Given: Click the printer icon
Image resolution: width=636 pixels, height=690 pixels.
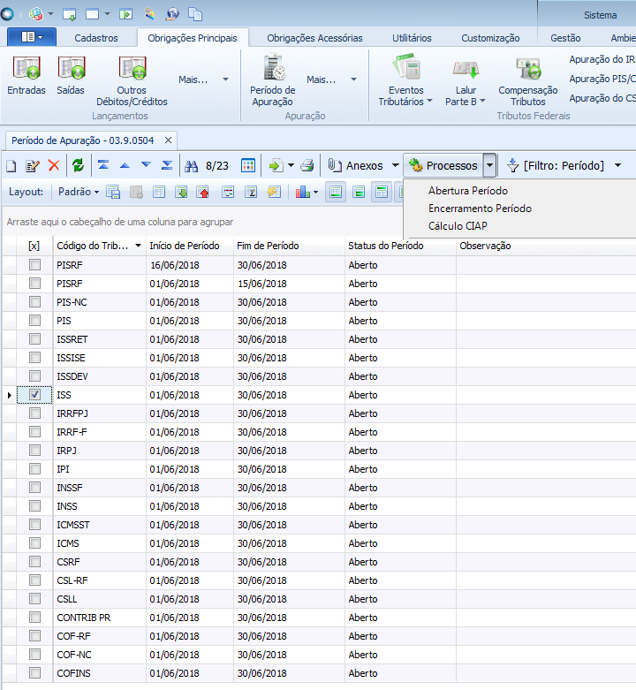Looking at the screenshot, I should click(x=307, y=166).
